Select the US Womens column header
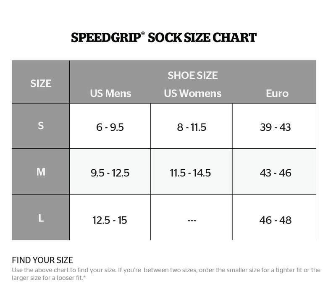 (192, 93)
